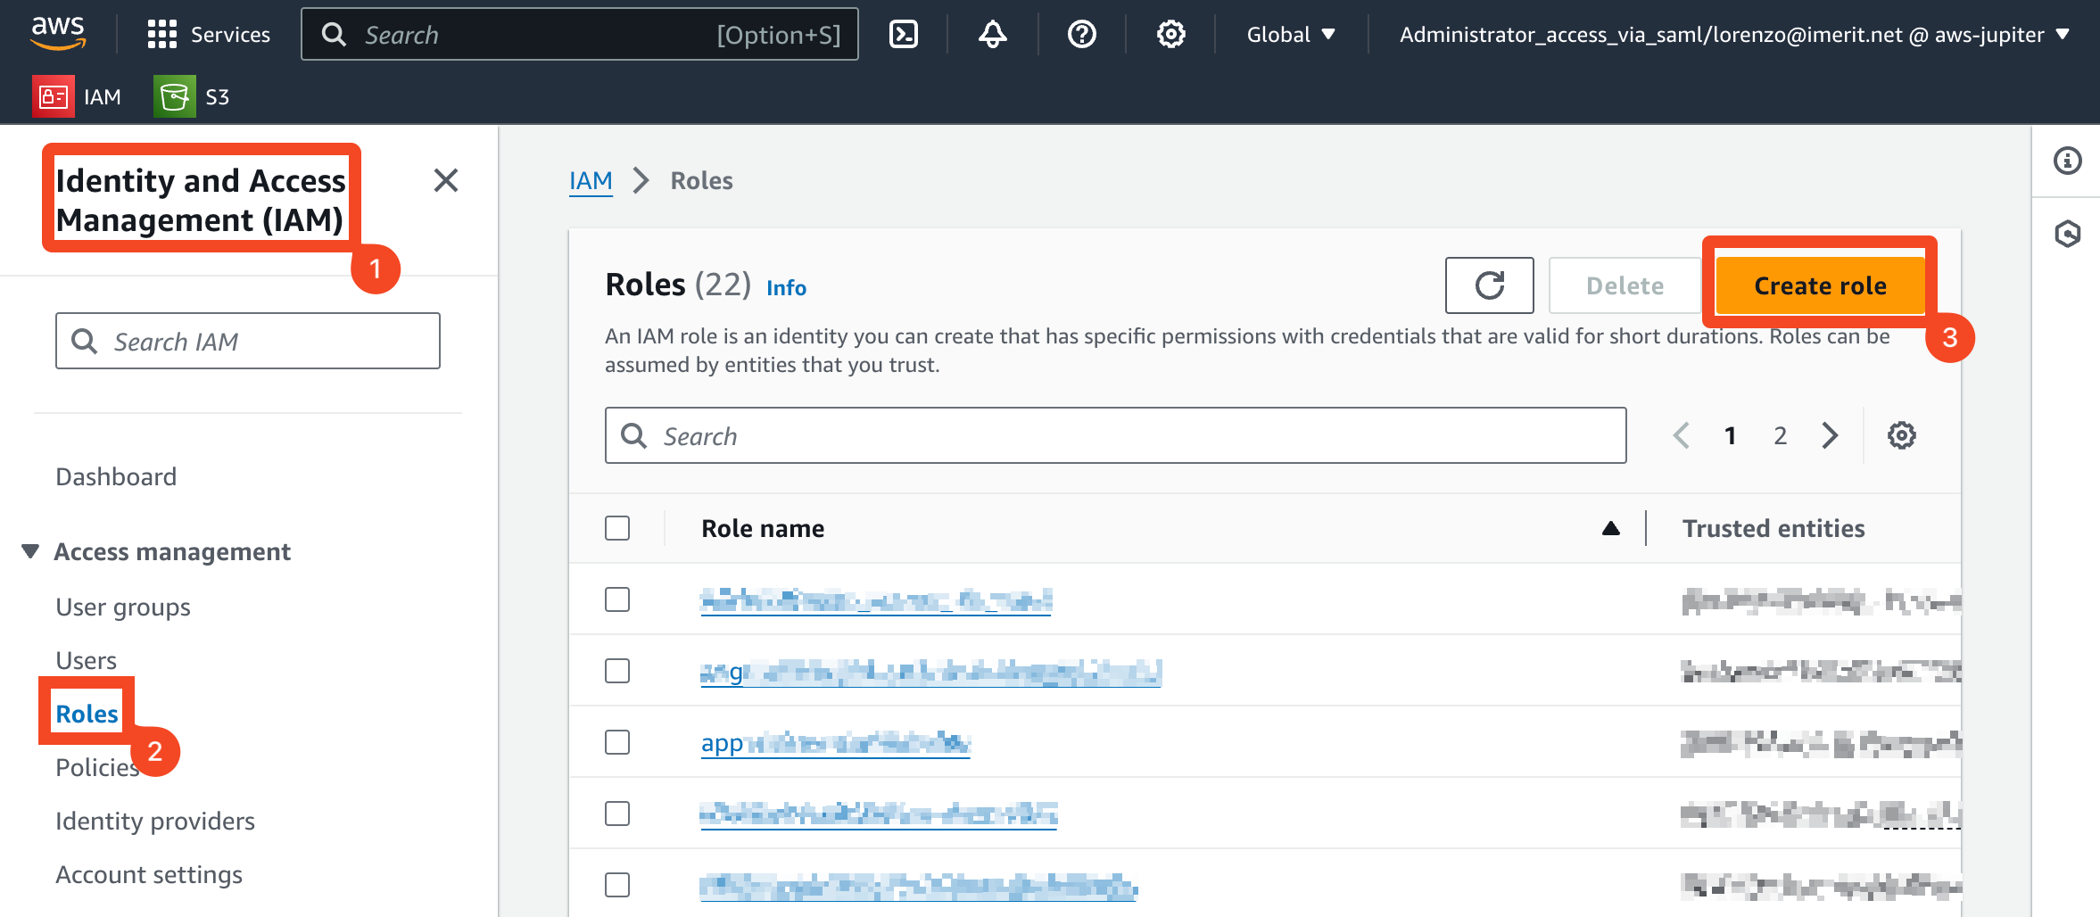This screenshot has width=2100, height=917.
Task: Click the red IAM service shortcut icon
Action: pyautogui.click(x=54, y=96)
